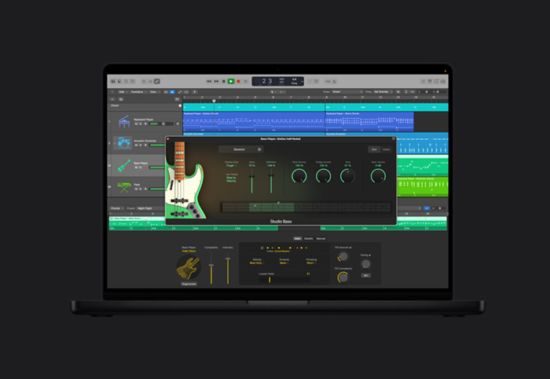Select the Pads synth keyboard track icon

pyautogui.click(x=124, y=187)
